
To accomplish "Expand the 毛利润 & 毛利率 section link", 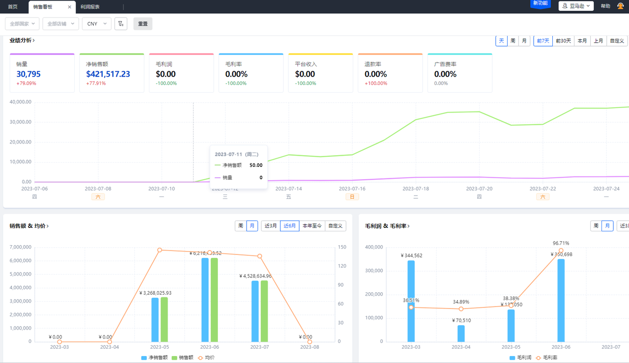I will tap(387, 226).
